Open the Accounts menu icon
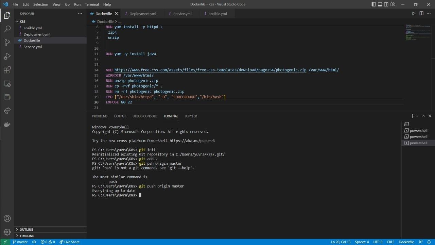 click(x=7, y=218)
